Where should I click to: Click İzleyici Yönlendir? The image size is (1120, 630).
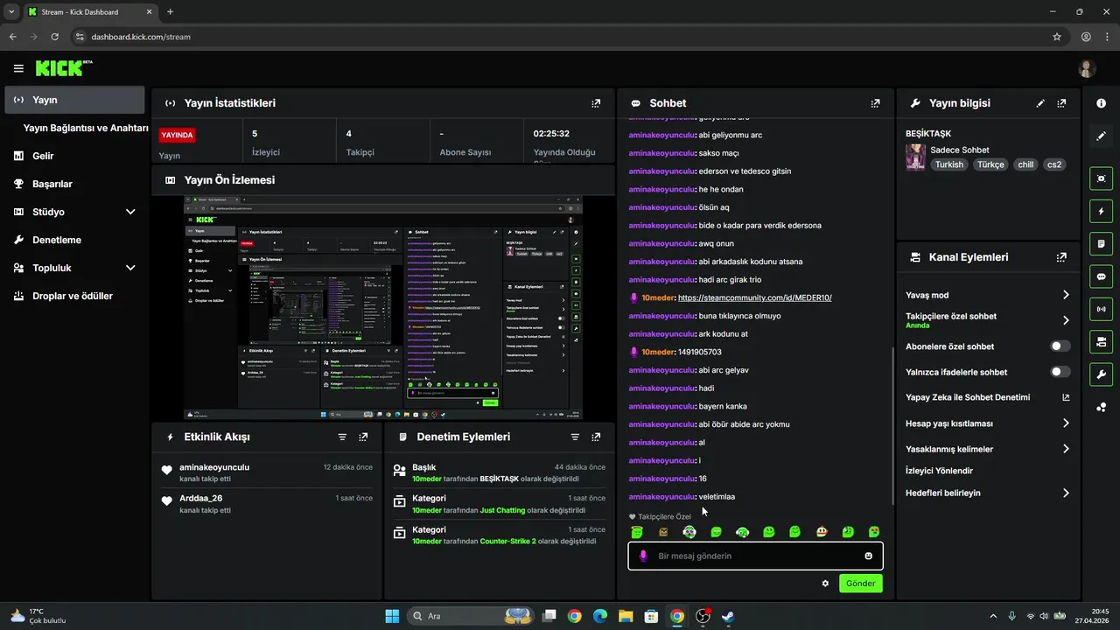(939, 471)
